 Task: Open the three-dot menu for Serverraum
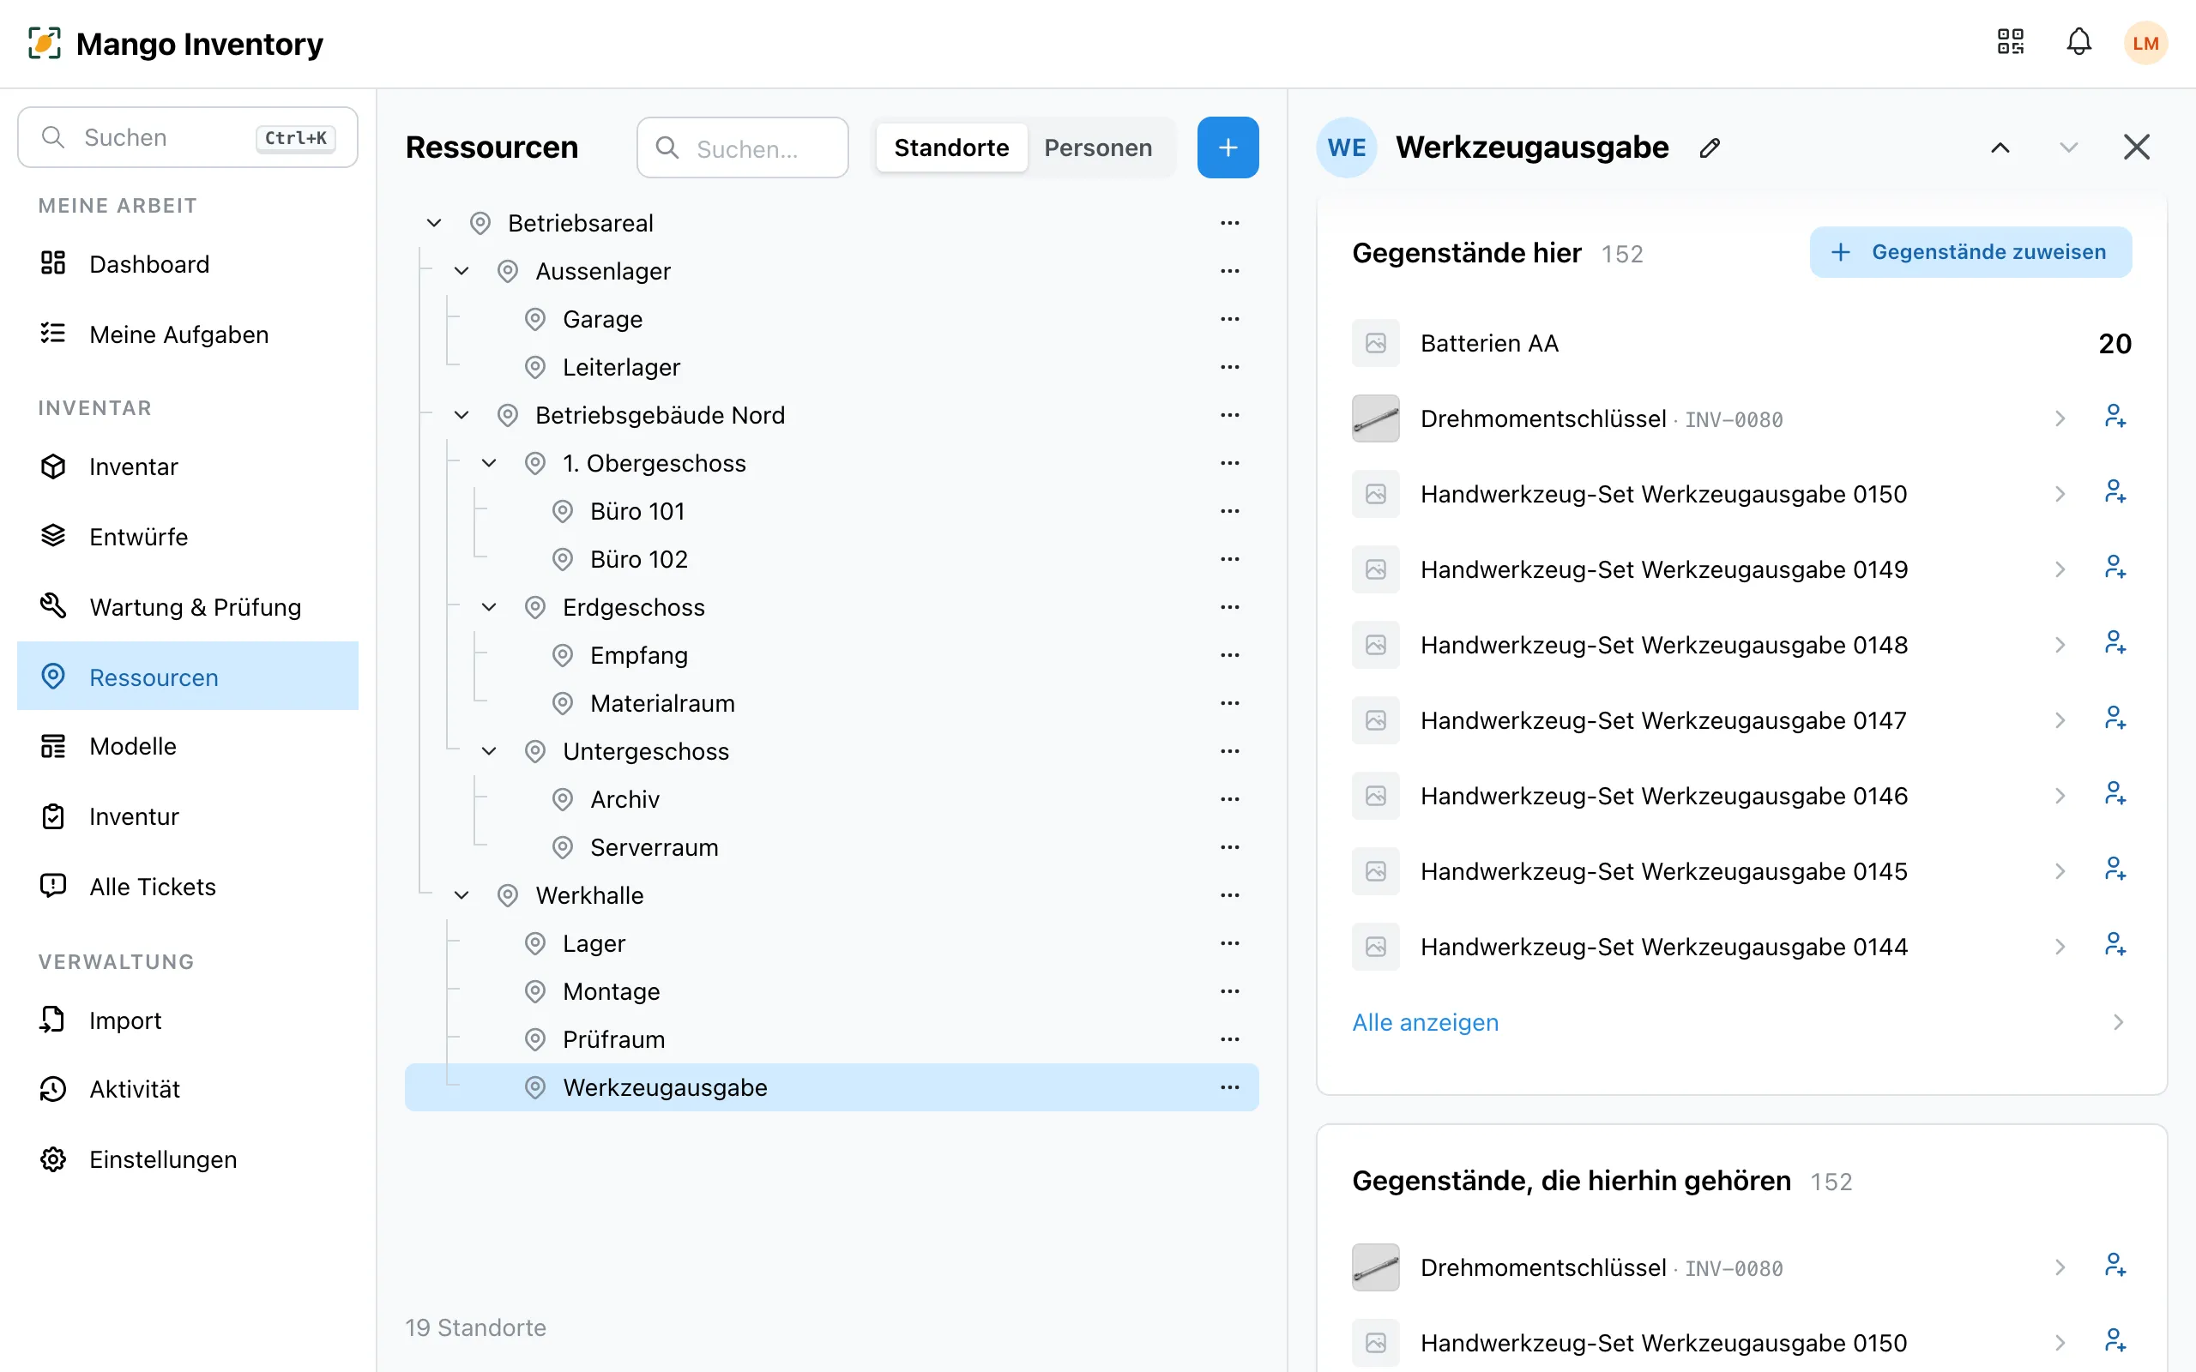click(1229, 847)
